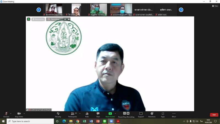The height and width of the screenshot is (124, 220).
Task: Open the Windows Start menu
Action: [x=3, y=121]
